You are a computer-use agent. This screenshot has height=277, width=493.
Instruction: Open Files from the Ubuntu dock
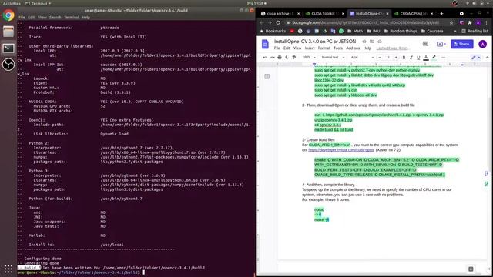click(x=8, y=32)
